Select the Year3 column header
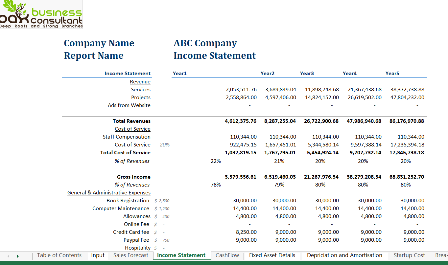 307,74
